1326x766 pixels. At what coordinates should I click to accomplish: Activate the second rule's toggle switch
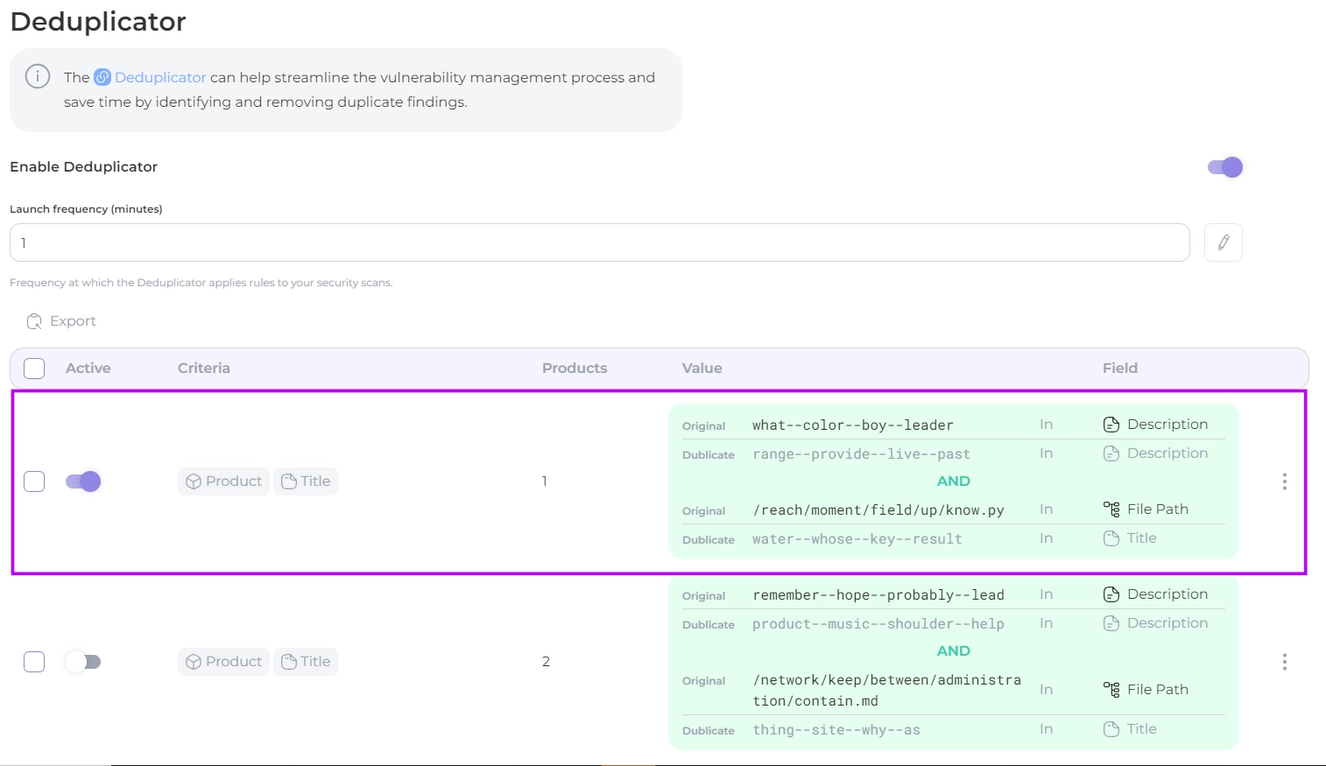[83, 662]
